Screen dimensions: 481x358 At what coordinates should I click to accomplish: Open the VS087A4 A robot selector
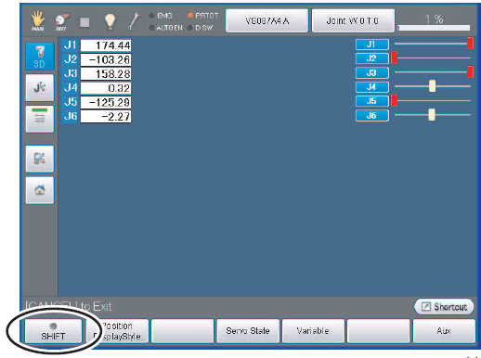pos(267,20)
